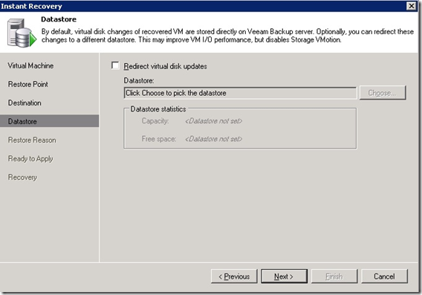Go to the Restore Point step
The image size is (422, 295).
pos(28,84)
